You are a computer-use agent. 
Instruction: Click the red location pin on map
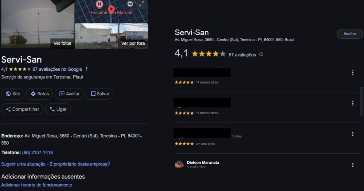coord(111,9)
